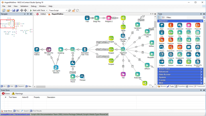Screen dimensions: 206x116
Task: Choose the Storemsg tool icon
Action: pos(189,62)
